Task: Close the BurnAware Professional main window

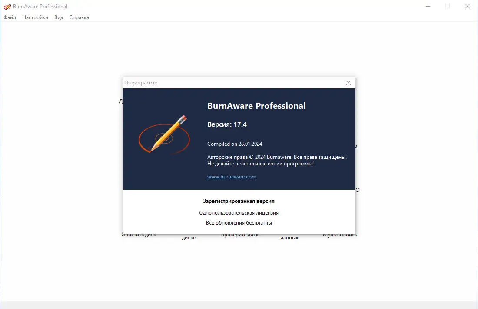Action: (467, 6)
